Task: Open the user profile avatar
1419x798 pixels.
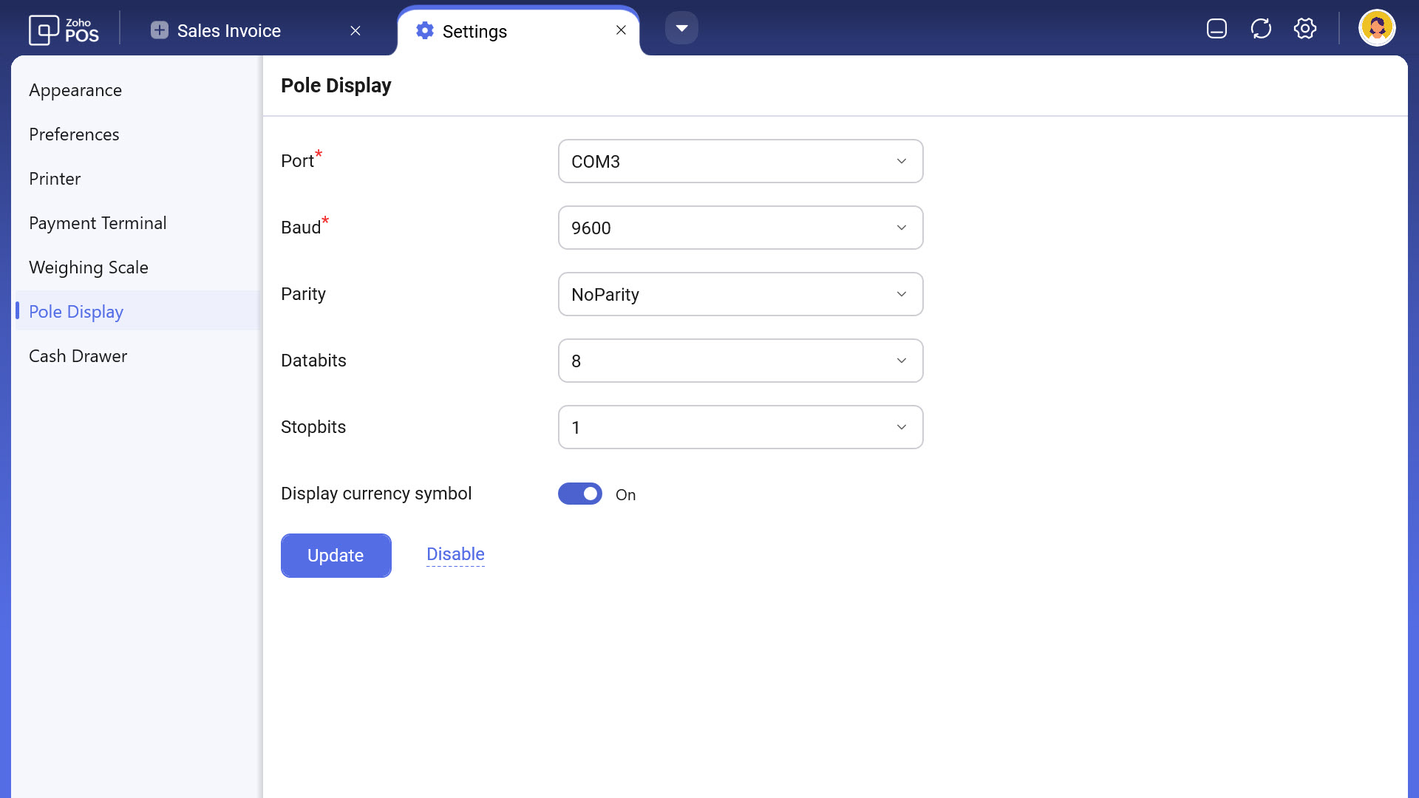Action: [1377, 29]
